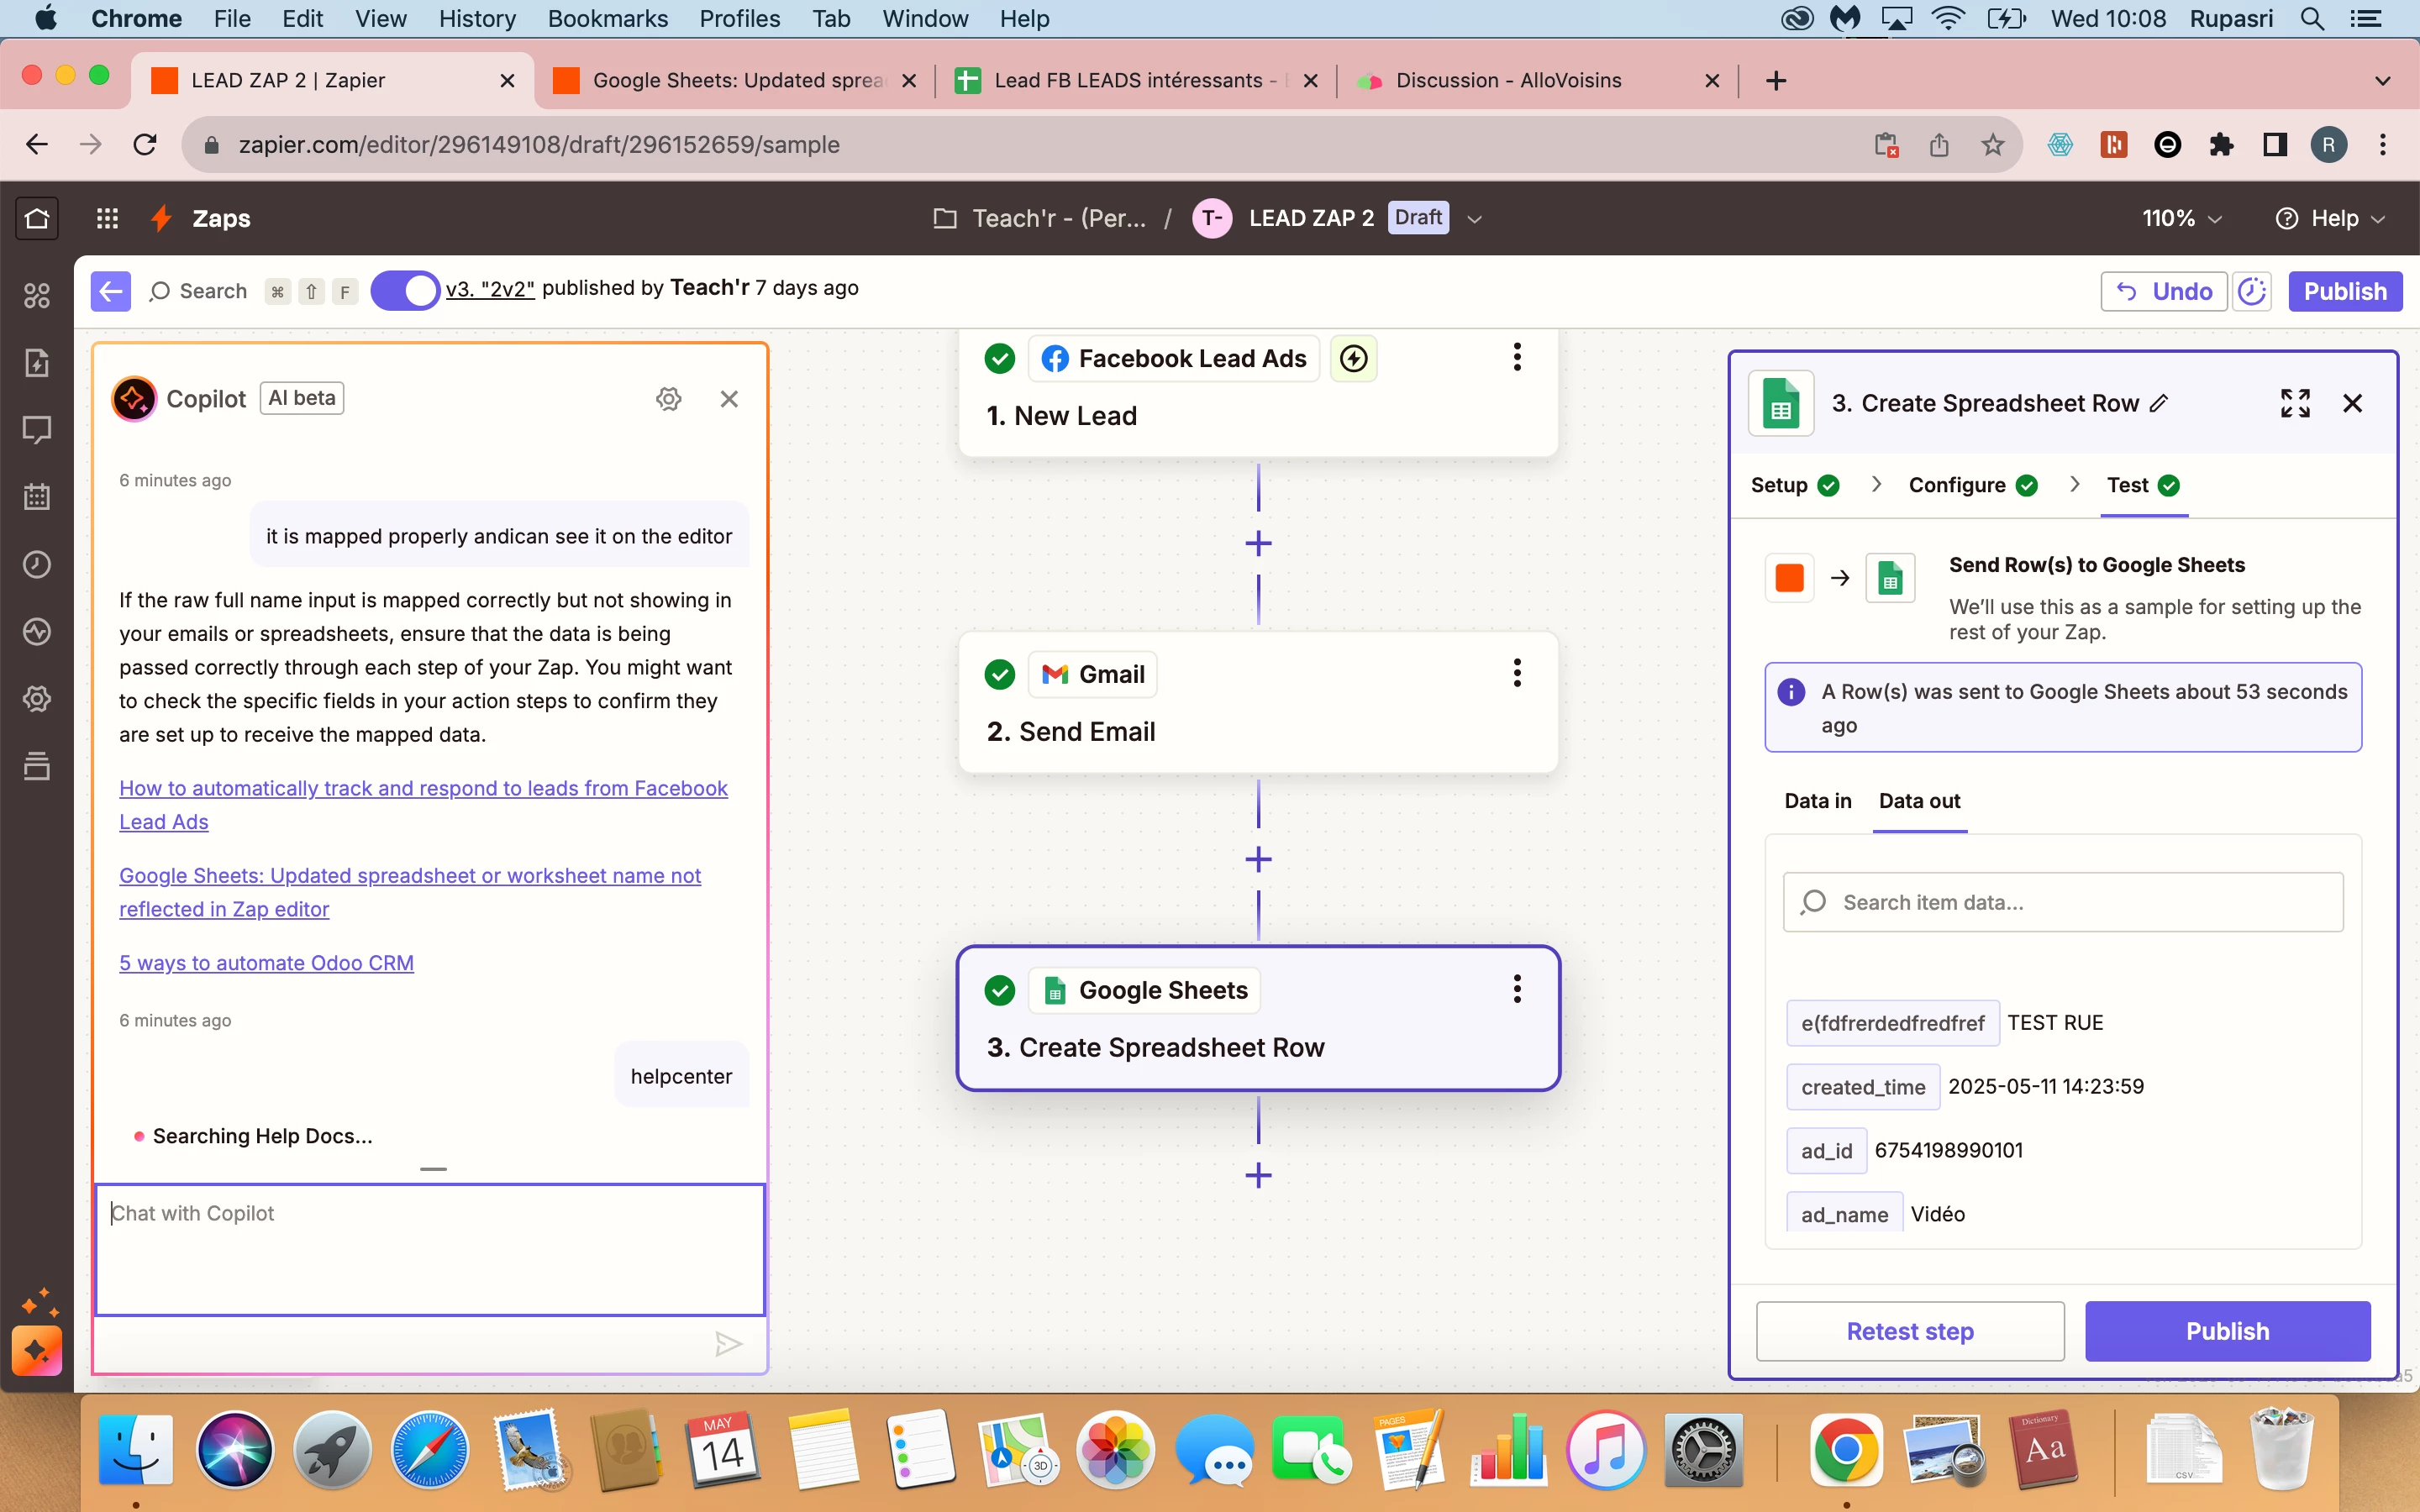The image size is (2420, 1512).
Task: Open the apps grid icon in header
Action: tap(107, 218)
